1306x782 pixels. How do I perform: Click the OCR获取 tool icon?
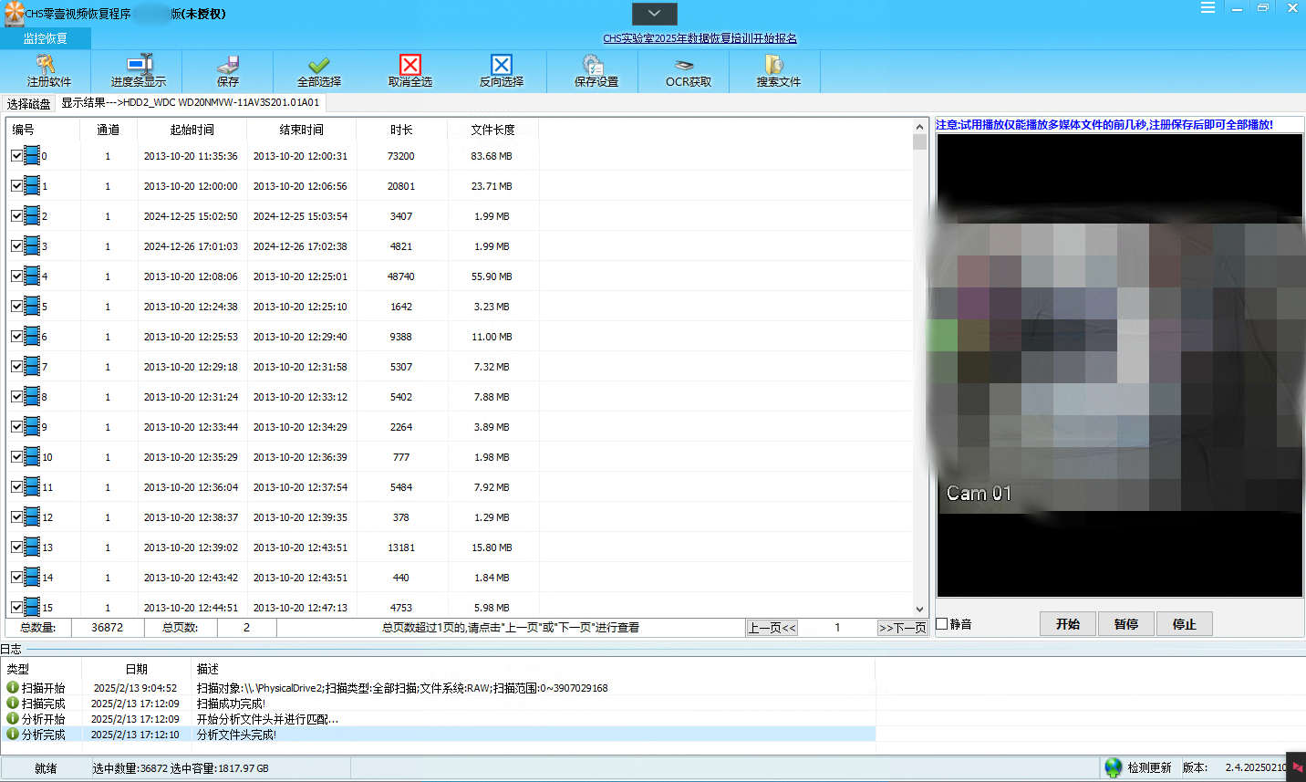pos(685,65)
